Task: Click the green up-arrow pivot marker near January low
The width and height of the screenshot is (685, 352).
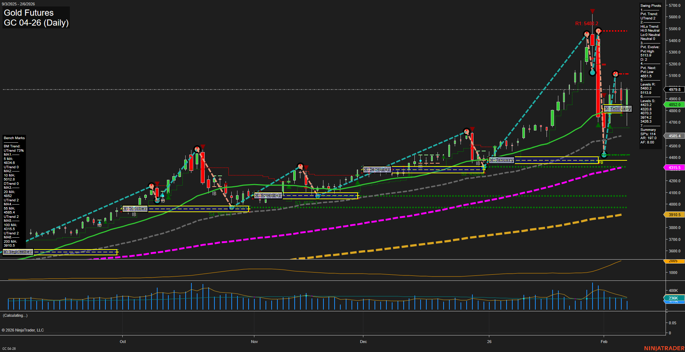Action: [598, 125]
